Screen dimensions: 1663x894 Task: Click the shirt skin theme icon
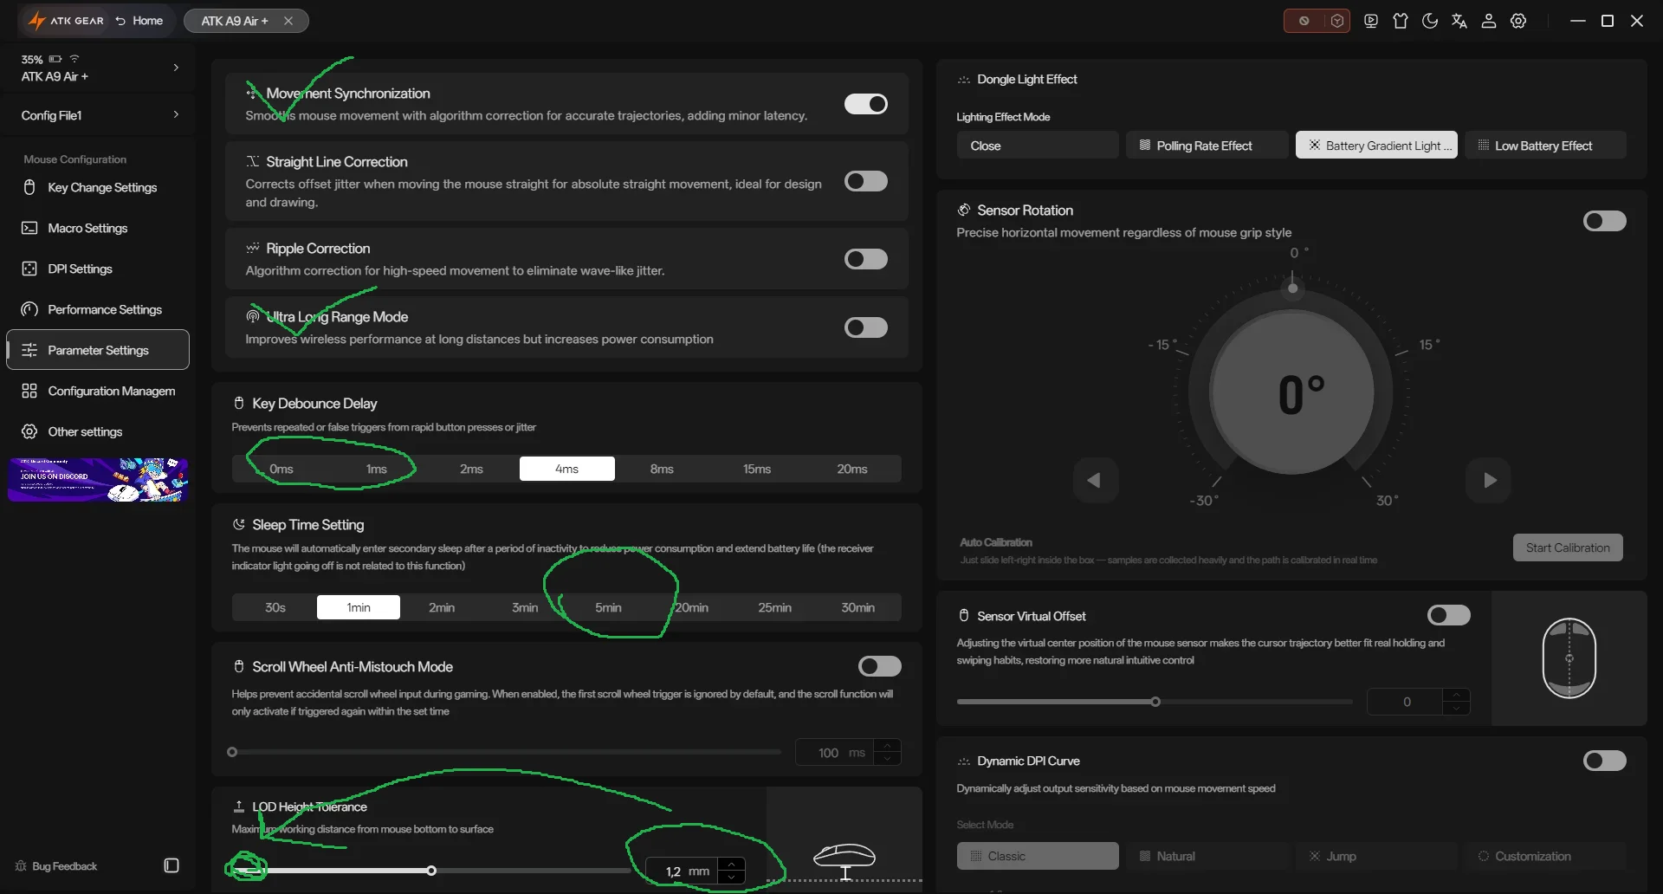click(1401, 21)
